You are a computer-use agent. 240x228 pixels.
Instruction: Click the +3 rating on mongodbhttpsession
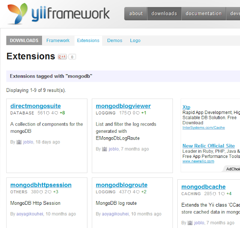point(56,192)
